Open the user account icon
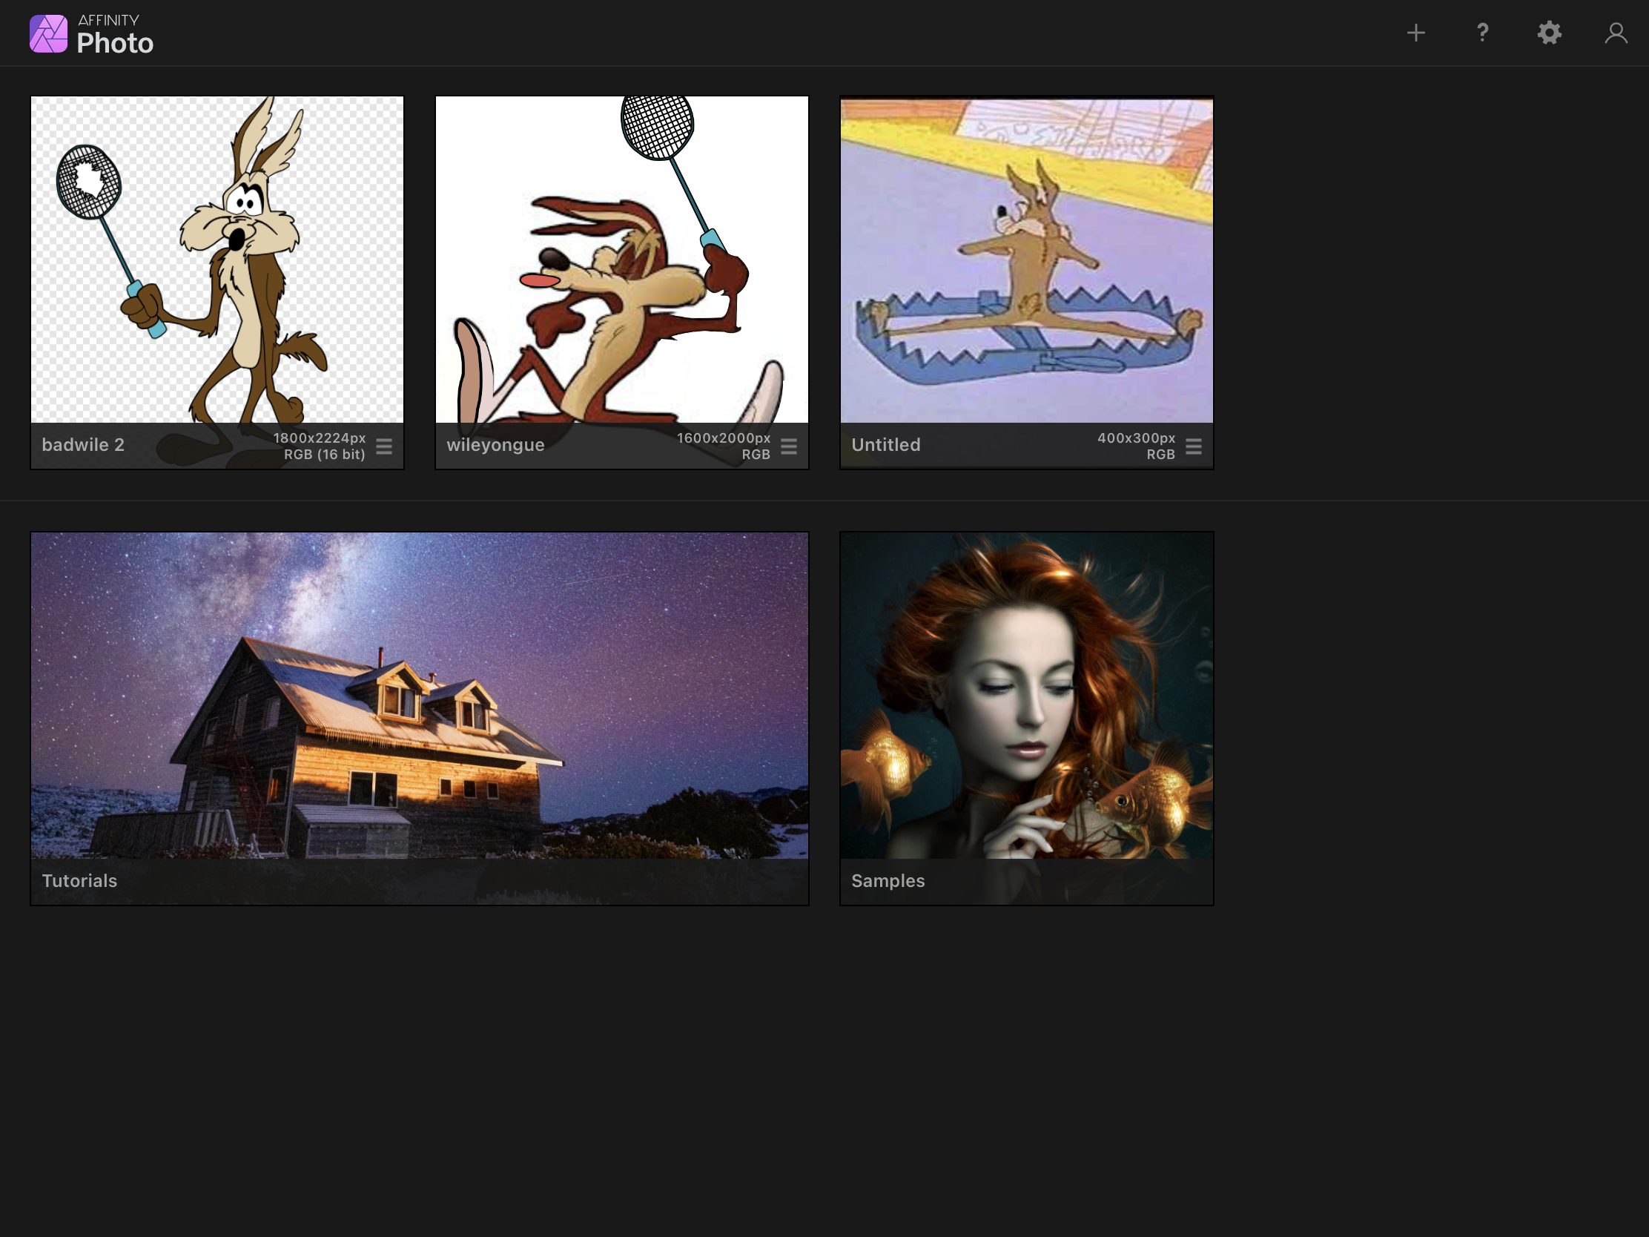This screenshot has width=1649, height=1237. pos(1616,33)
